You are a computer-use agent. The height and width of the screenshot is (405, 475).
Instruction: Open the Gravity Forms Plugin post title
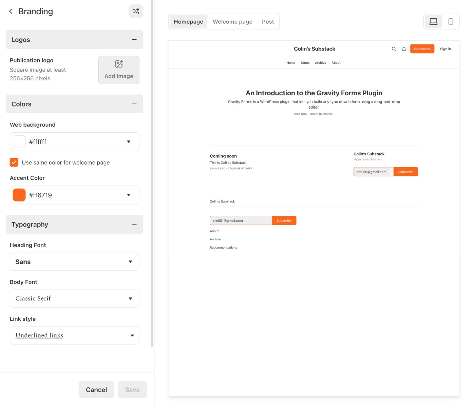click(314, 93)
